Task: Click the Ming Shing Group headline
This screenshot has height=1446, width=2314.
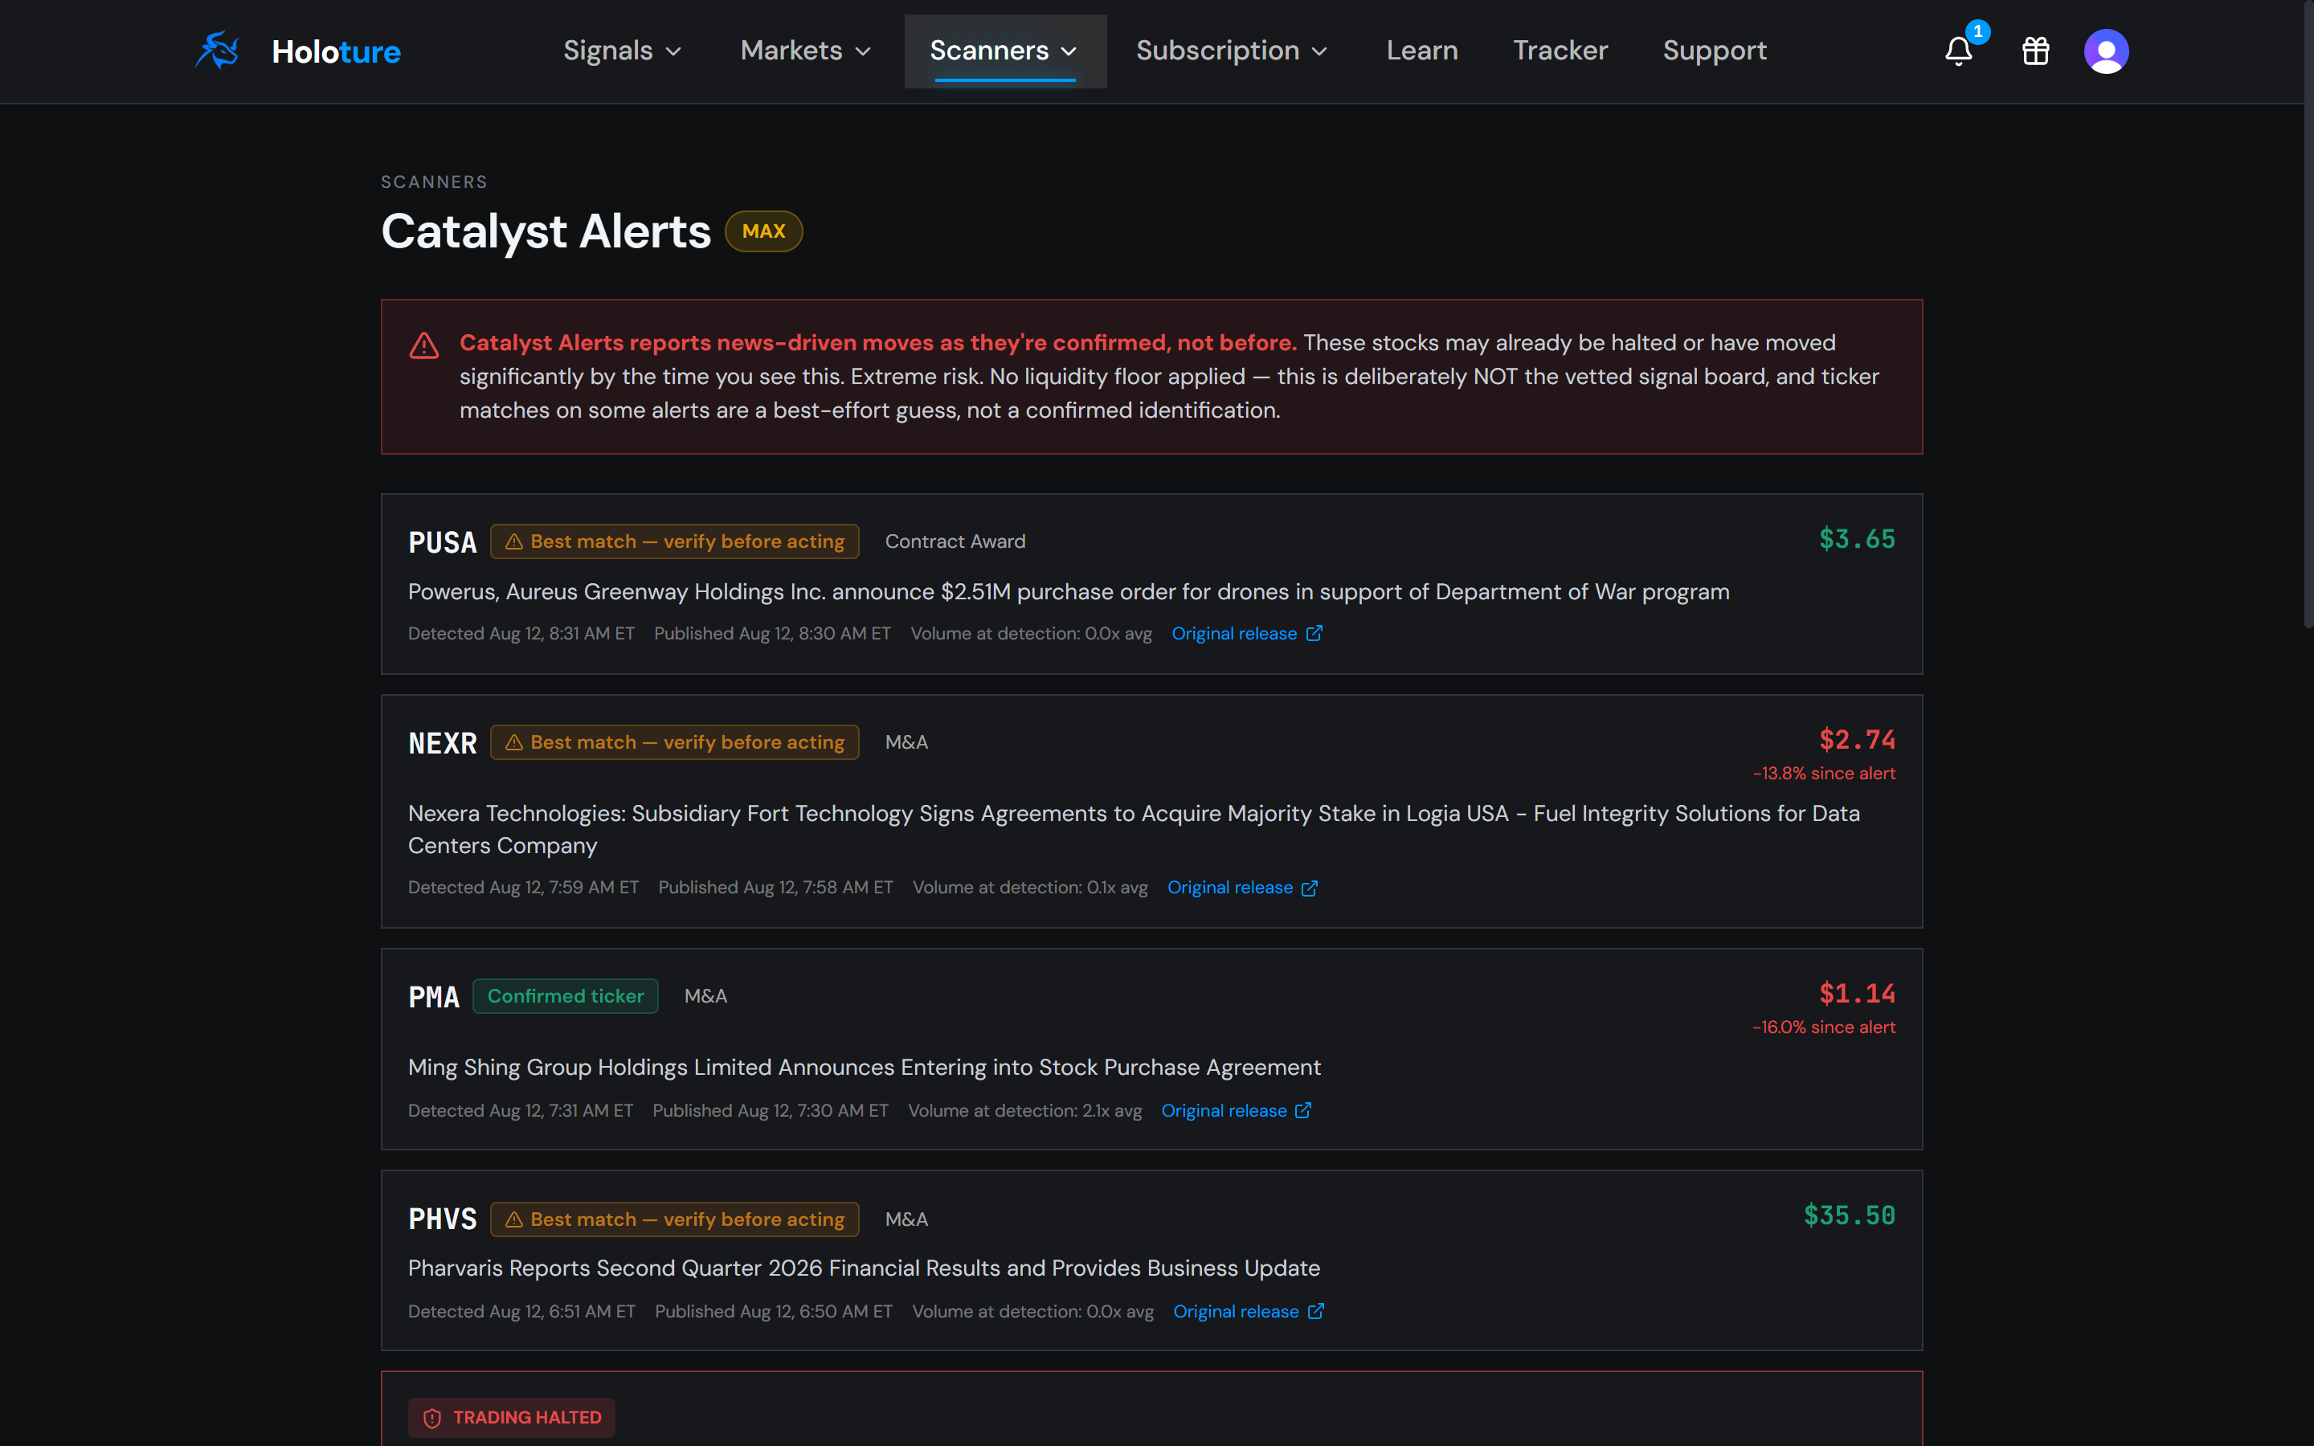Action: pos(864,1068)
